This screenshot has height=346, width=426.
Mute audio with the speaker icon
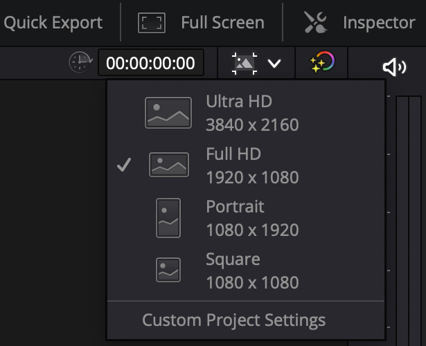click(x=394, y=67)
